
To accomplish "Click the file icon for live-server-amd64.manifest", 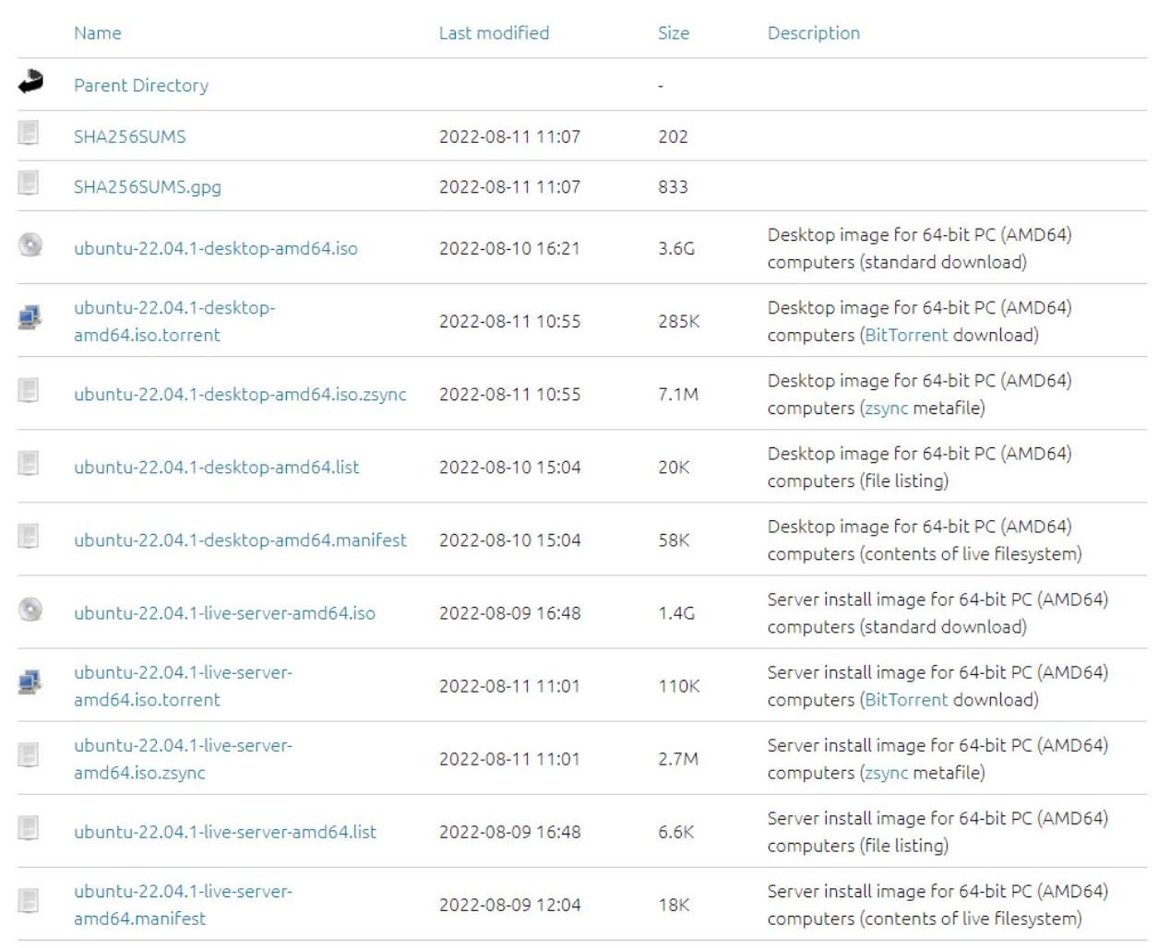I will (29, 901).
